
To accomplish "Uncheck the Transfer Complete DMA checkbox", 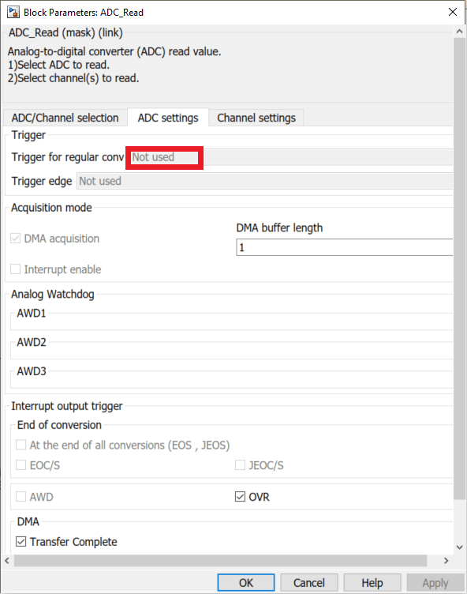I will [21, 542].
